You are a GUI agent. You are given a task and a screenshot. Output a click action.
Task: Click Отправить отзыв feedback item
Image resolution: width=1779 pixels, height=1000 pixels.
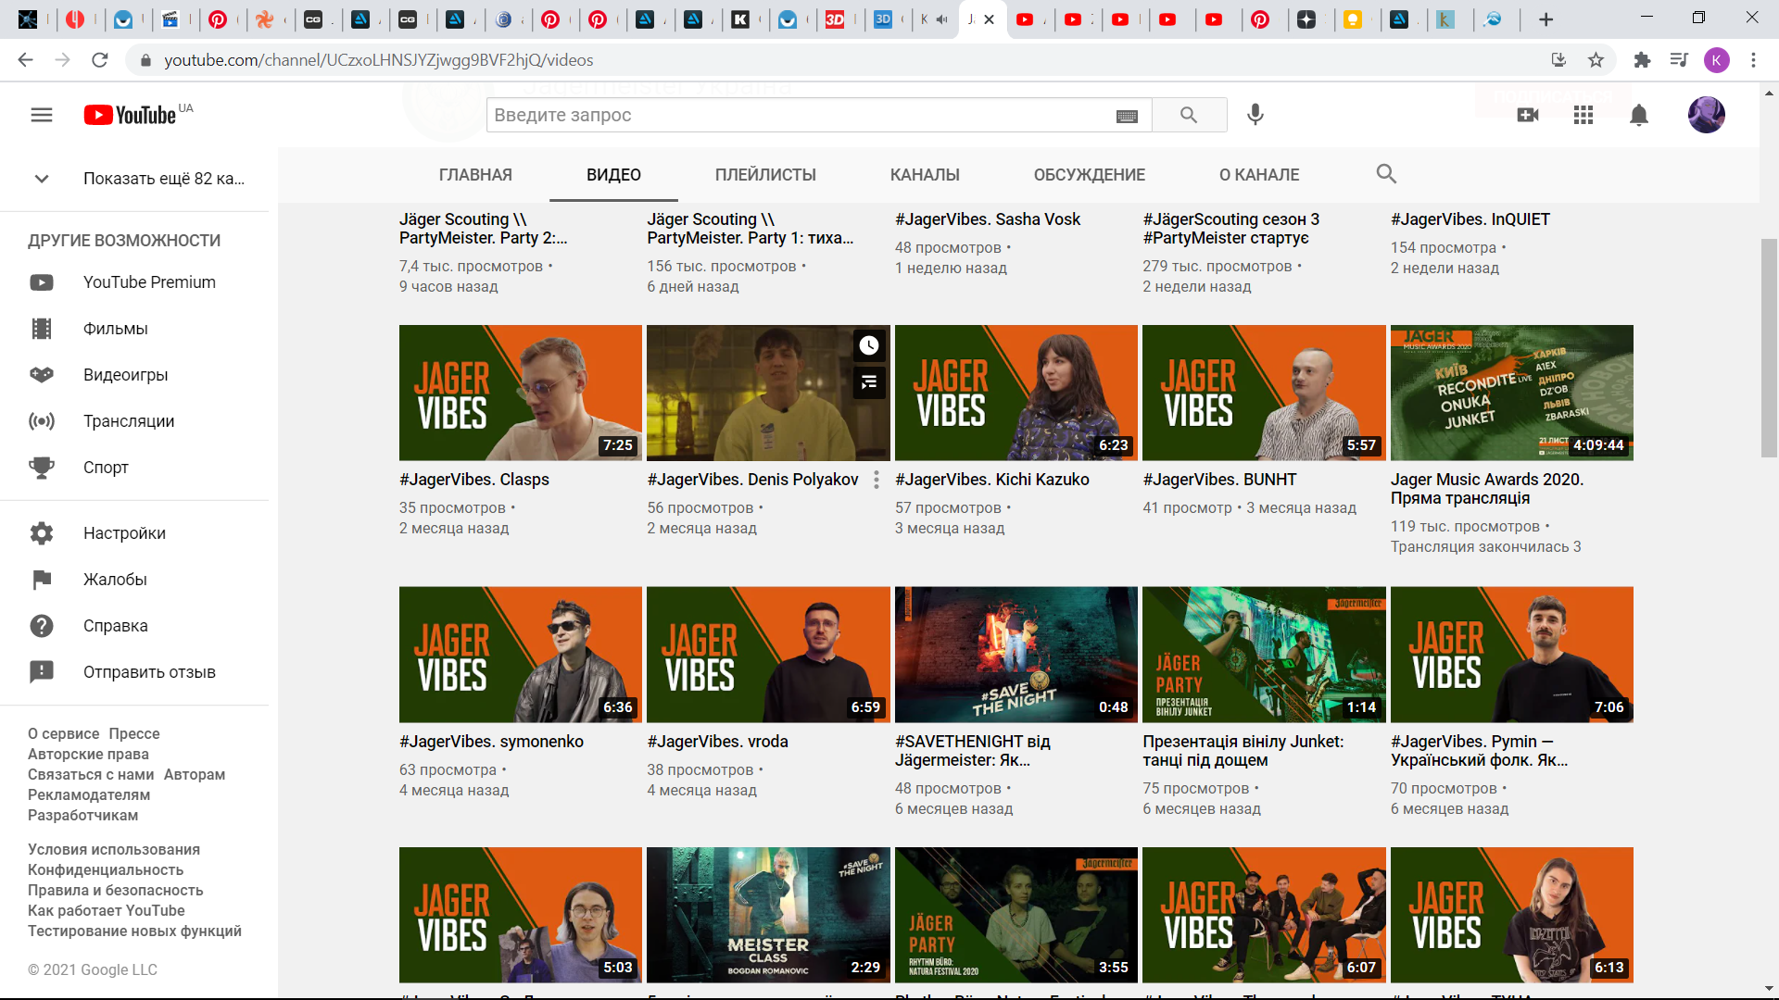[134, 672]
